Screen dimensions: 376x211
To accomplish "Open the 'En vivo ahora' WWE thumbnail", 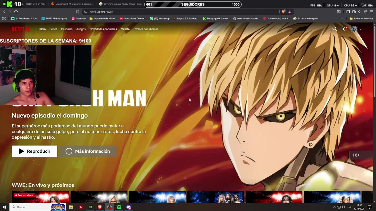I will (41, 197).
